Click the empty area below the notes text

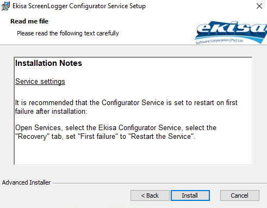[x=133, y=152]
